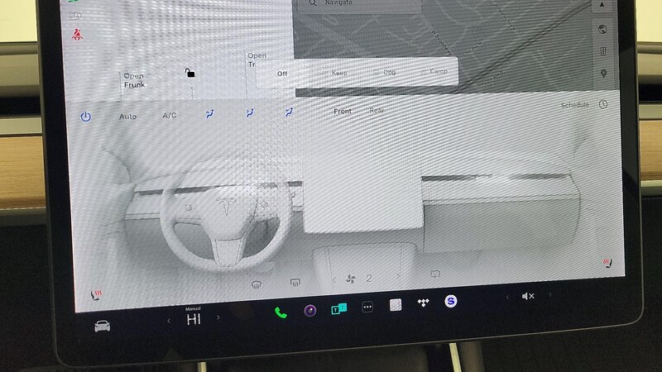Tap the map location pin icon
Image resolution: width=662 pixels, height=372 pixels.
pyautogui.click(x=604, y=74)
